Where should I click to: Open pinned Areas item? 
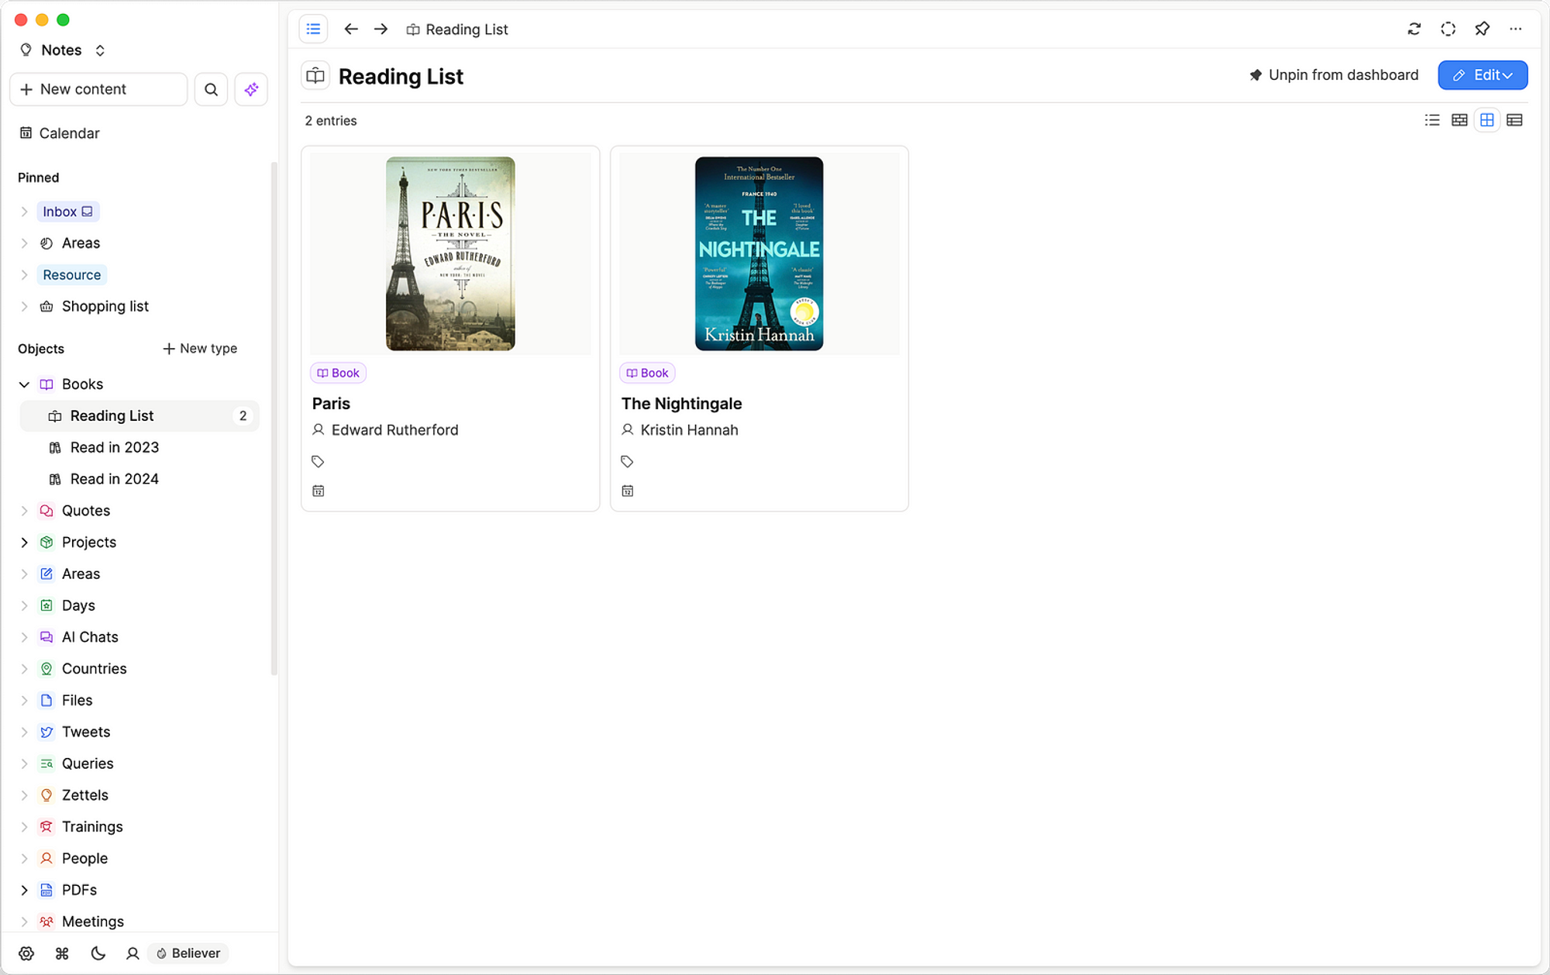[x=81, y=243]
